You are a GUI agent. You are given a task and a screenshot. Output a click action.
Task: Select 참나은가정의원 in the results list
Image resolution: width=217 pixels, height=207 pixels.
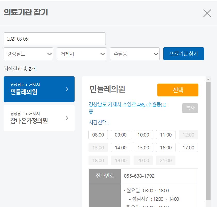39,118
